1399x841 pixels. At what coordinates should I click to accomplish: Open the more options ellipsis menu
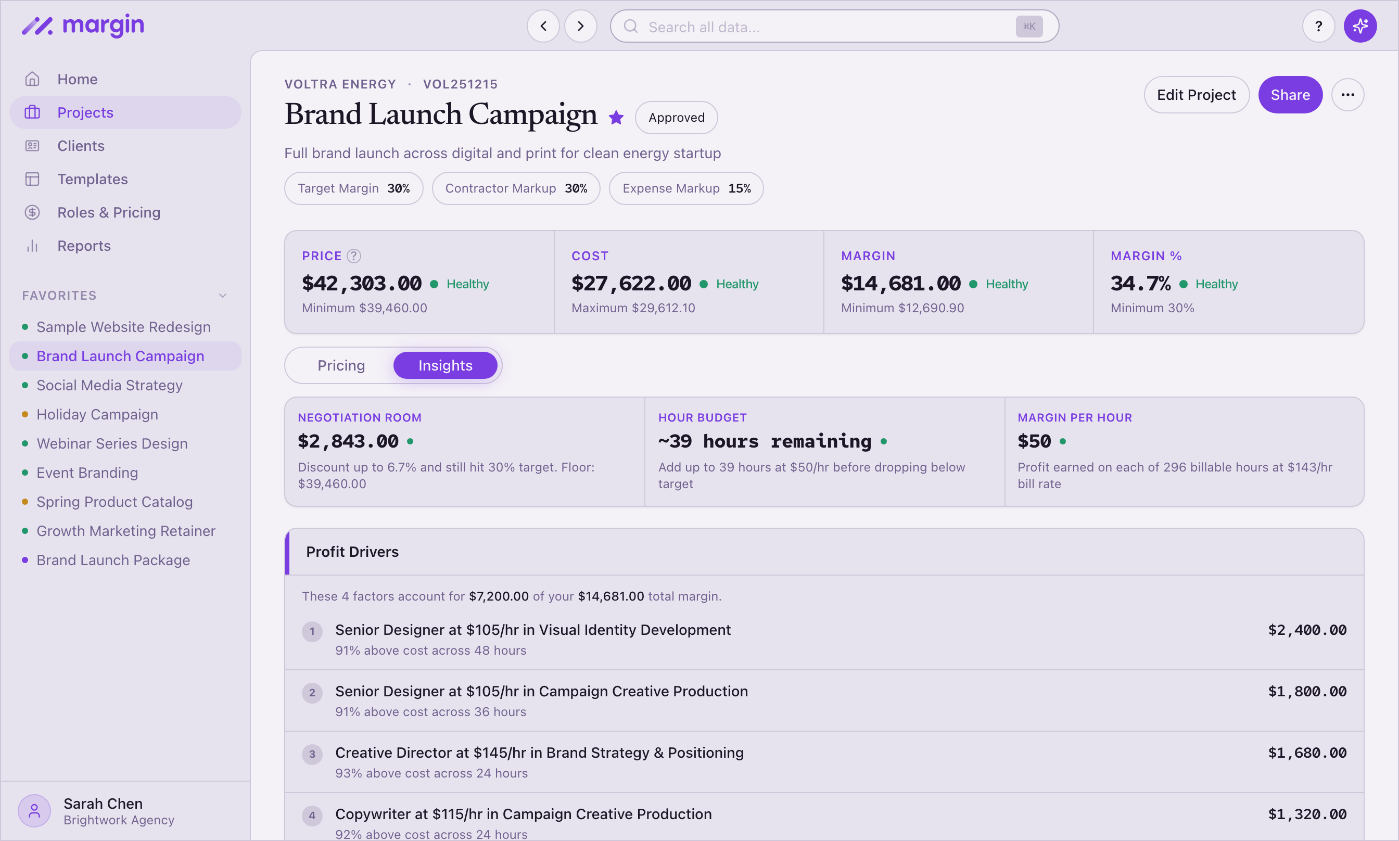pos(1347,95)
